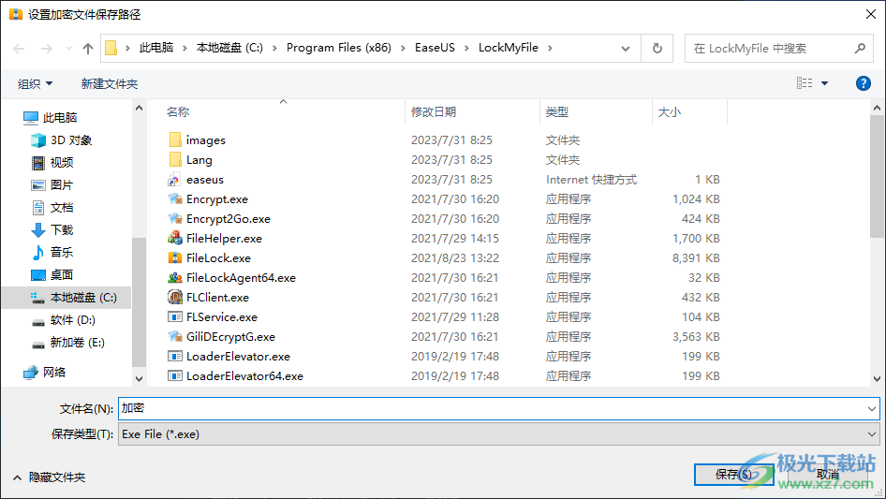Click 本地磁盘 (C:) in the breadcrumb
Screen dimensions: 886x499
[x=229, y=48]
